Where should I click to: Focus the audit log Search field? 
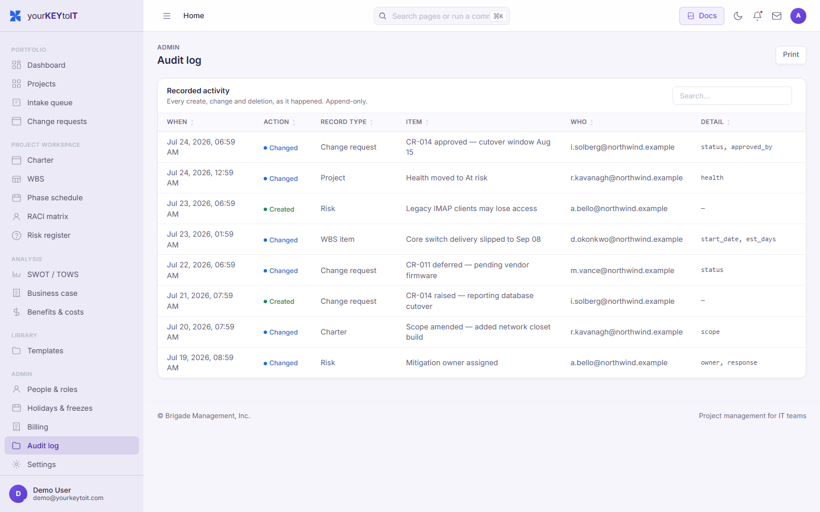point(732,96)
